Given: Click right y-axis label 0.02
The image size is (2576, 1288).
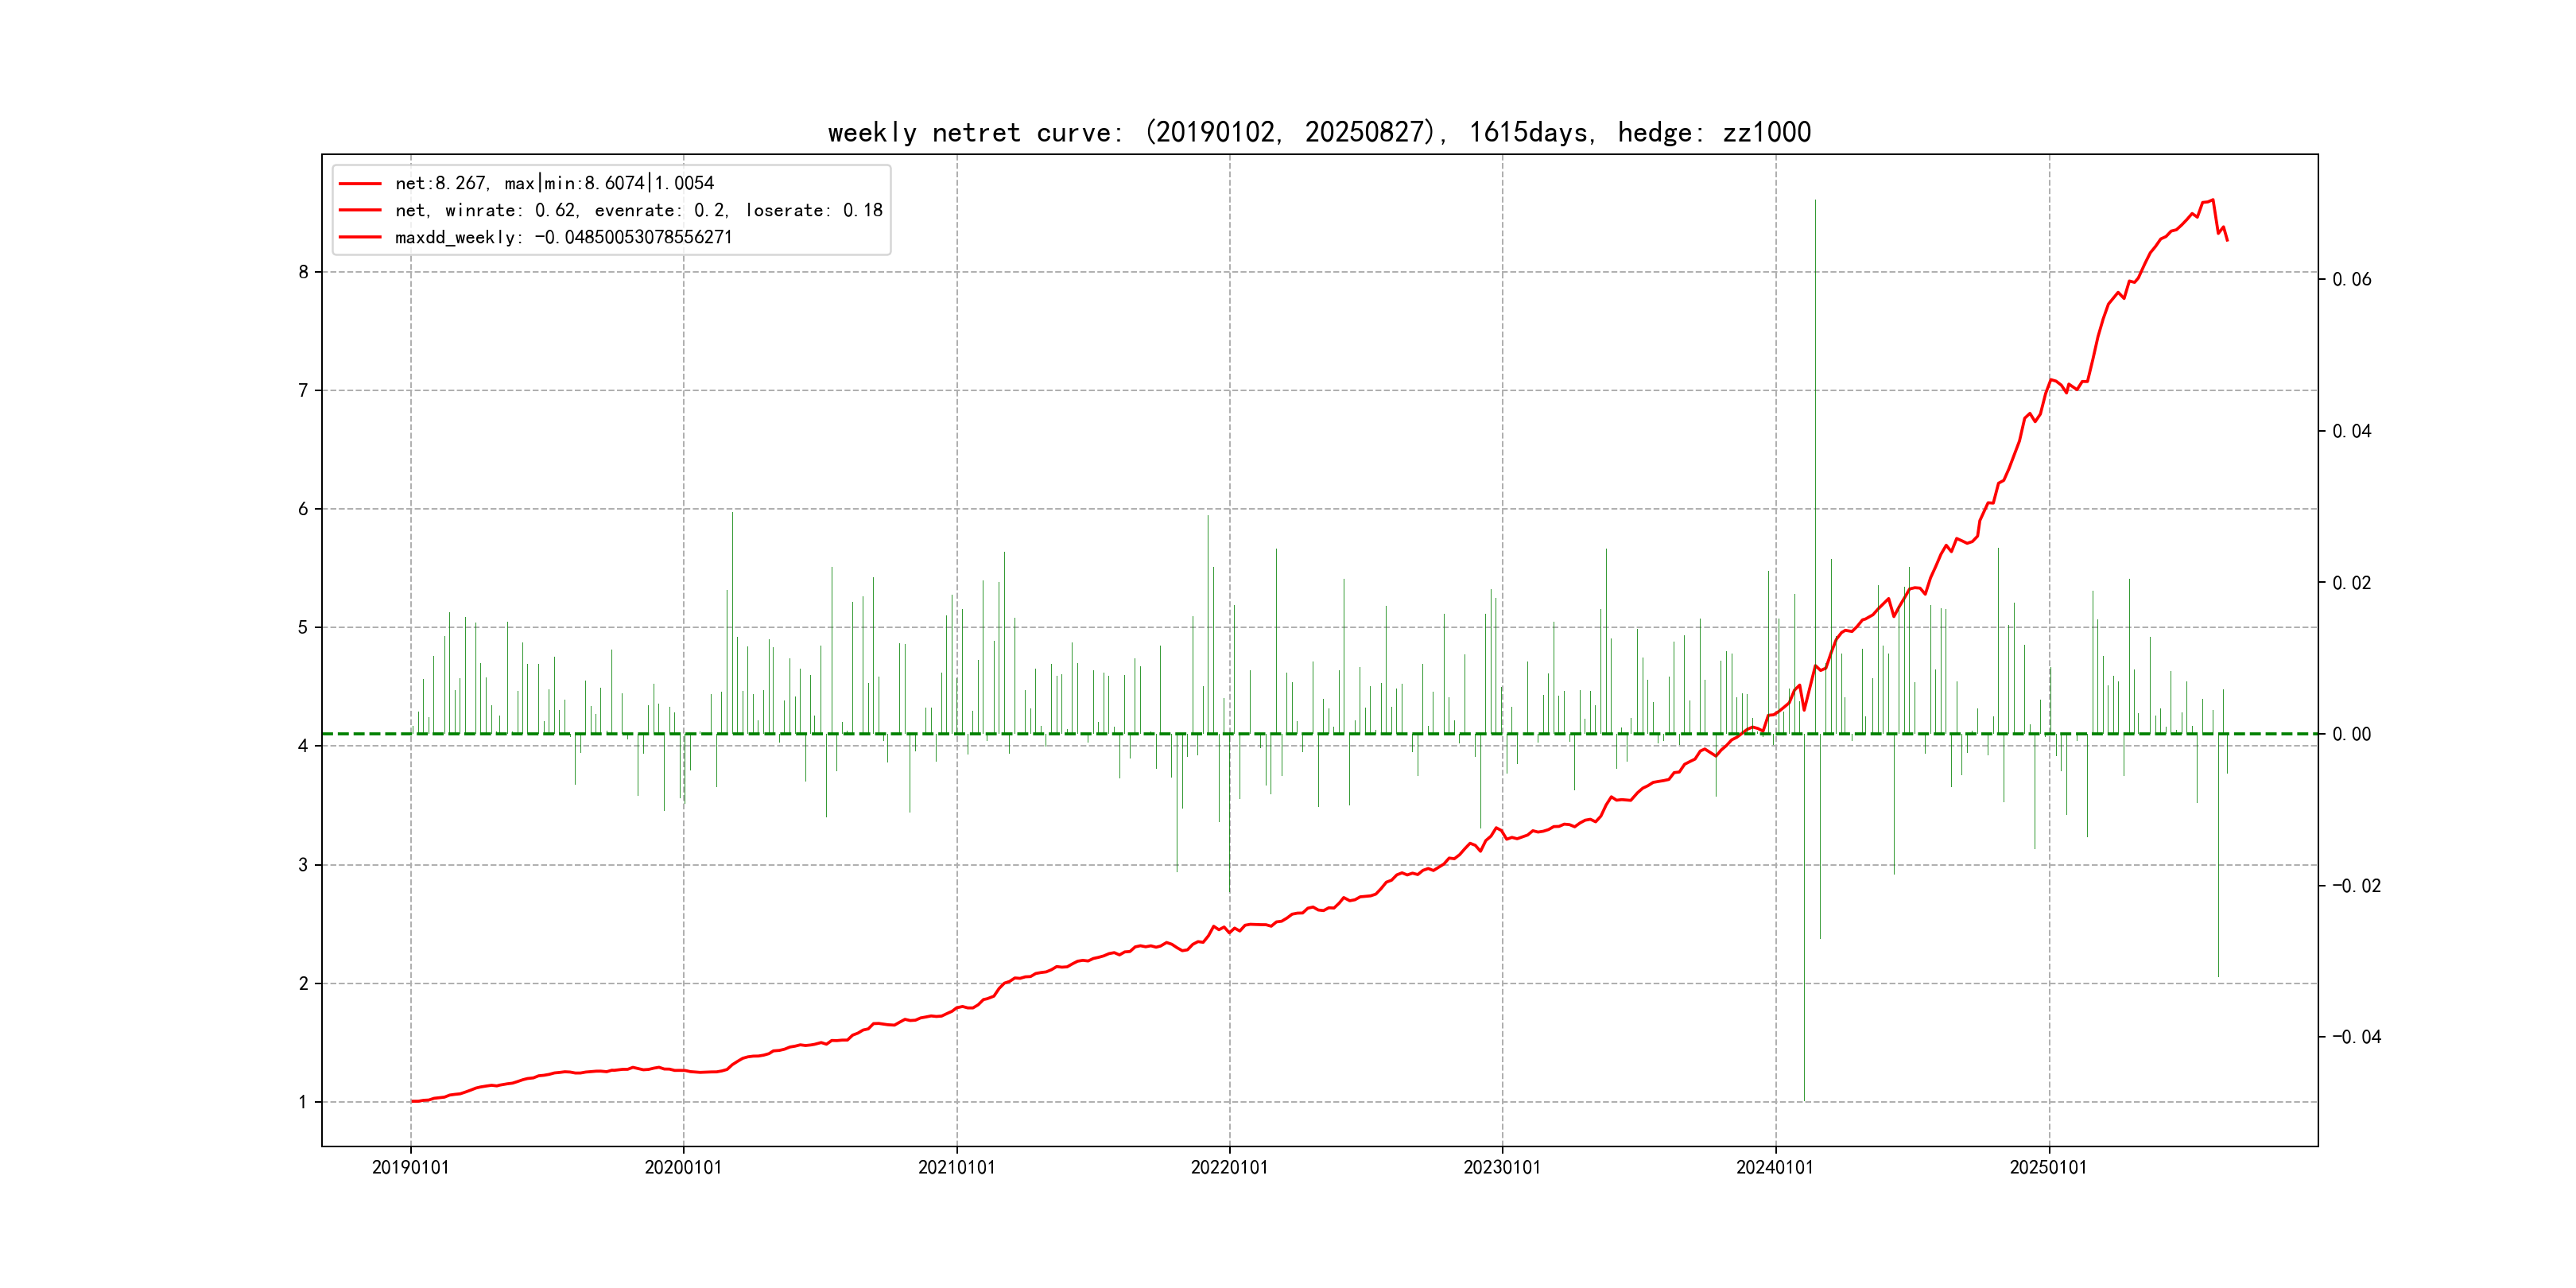Looking at the screenshot, I should [x=2351, y=583].
